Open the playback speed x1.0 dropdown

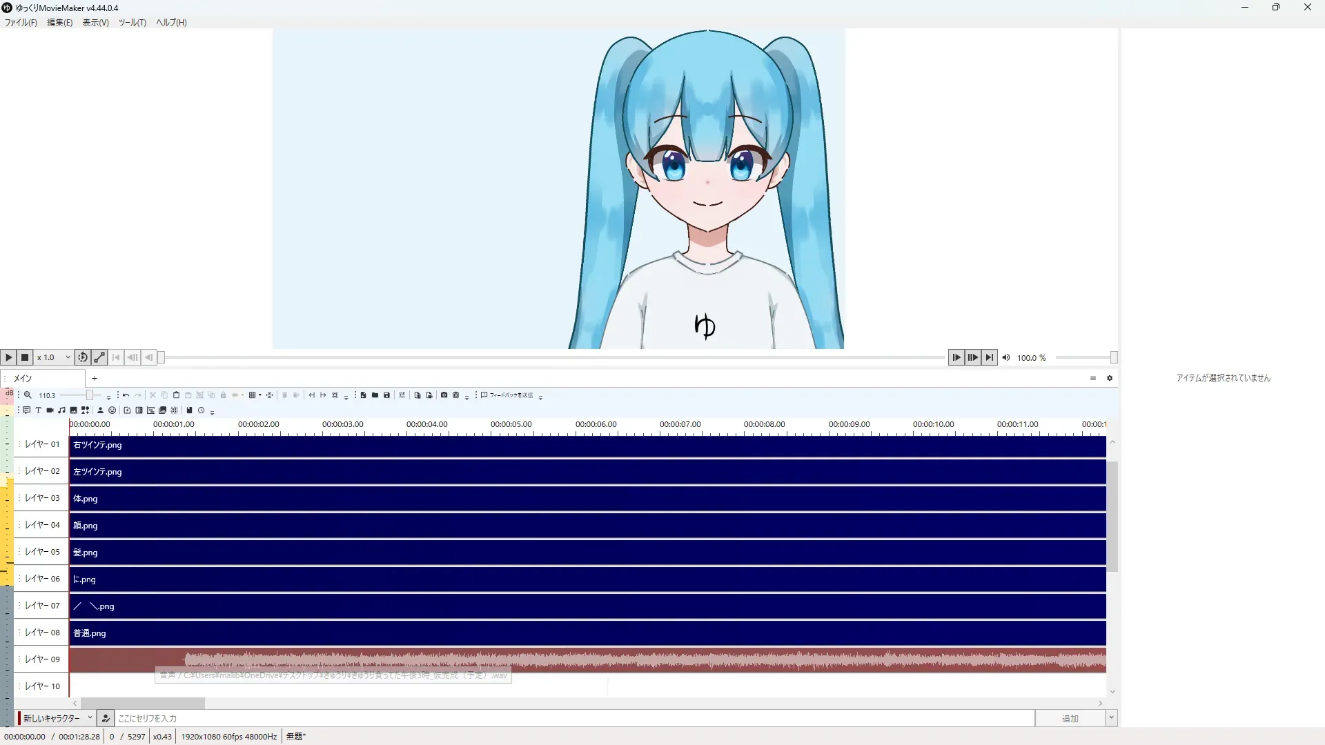[x=54, y=357]
